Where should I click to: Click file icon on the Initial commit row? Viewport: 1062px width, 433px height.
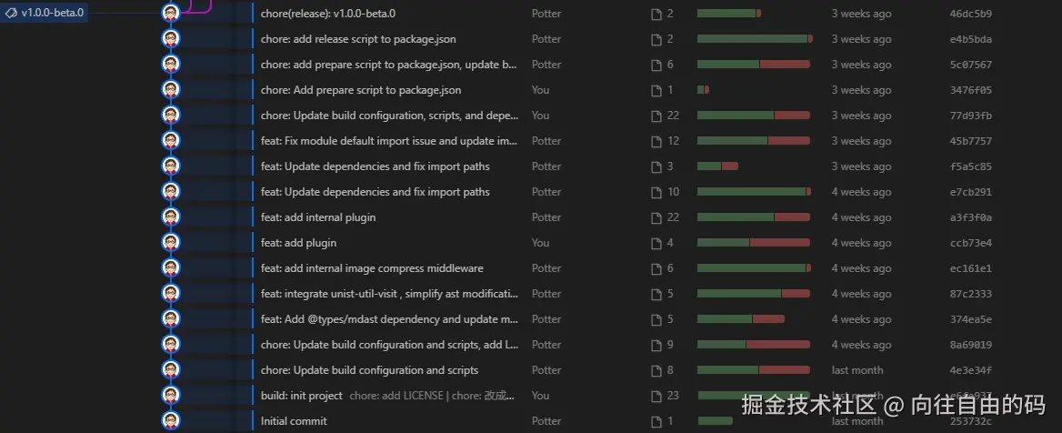[656, 421]
